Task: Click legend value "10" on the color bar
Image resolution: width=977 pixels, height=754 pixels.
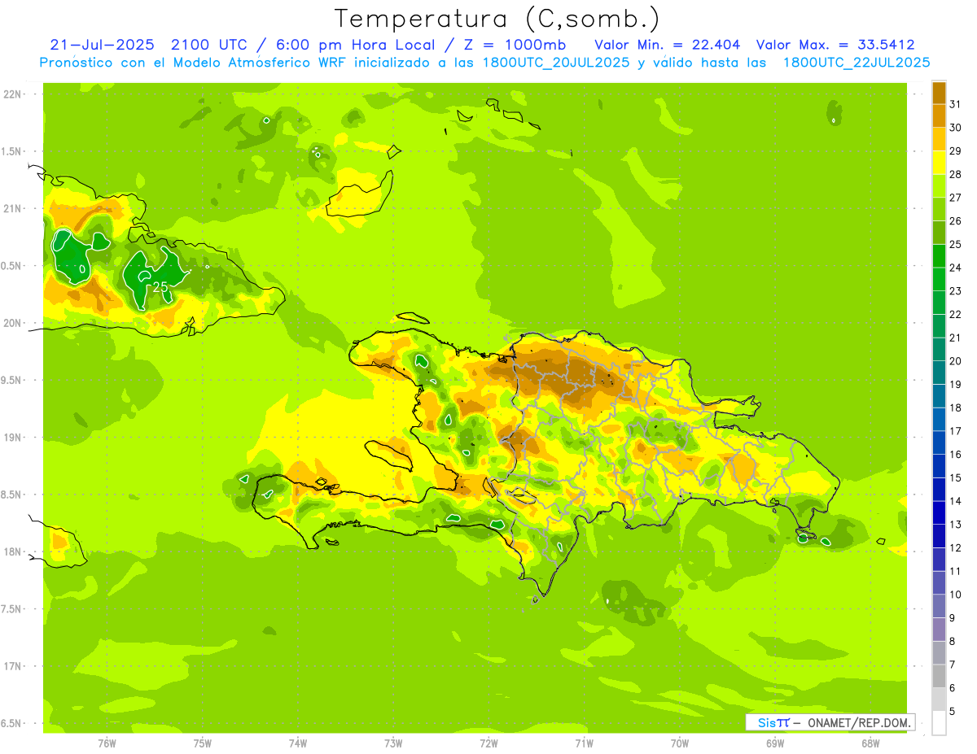Action: [955, 595]
